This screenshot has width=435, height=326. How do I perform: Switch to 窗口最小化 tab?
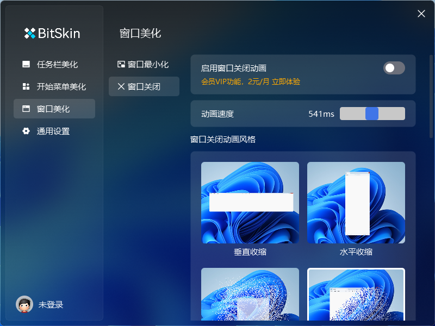(144, 64)
